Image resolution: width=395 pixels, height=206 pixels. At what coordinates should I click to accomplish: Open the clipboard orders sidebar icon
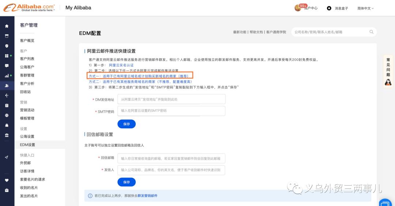tap(7, 106)
